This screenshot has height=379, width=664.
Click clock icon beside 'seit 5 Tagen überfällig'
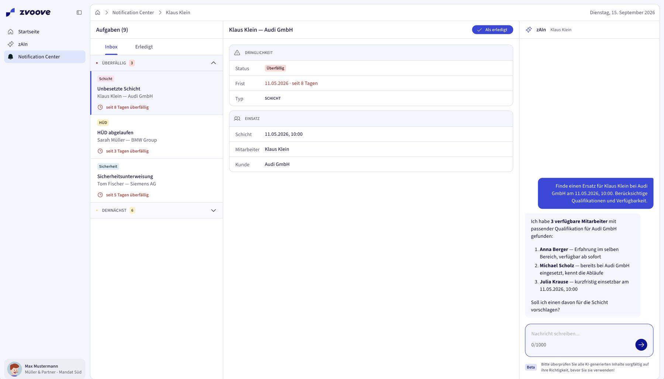[100, 195]
